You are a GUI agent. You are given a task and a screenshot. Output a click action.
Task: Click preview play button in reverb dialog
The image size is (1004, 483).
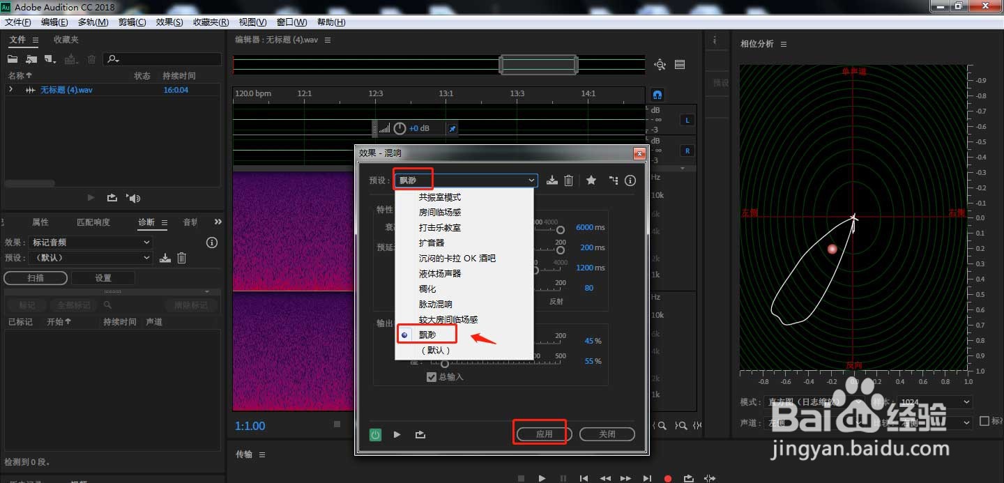[397, 434]
